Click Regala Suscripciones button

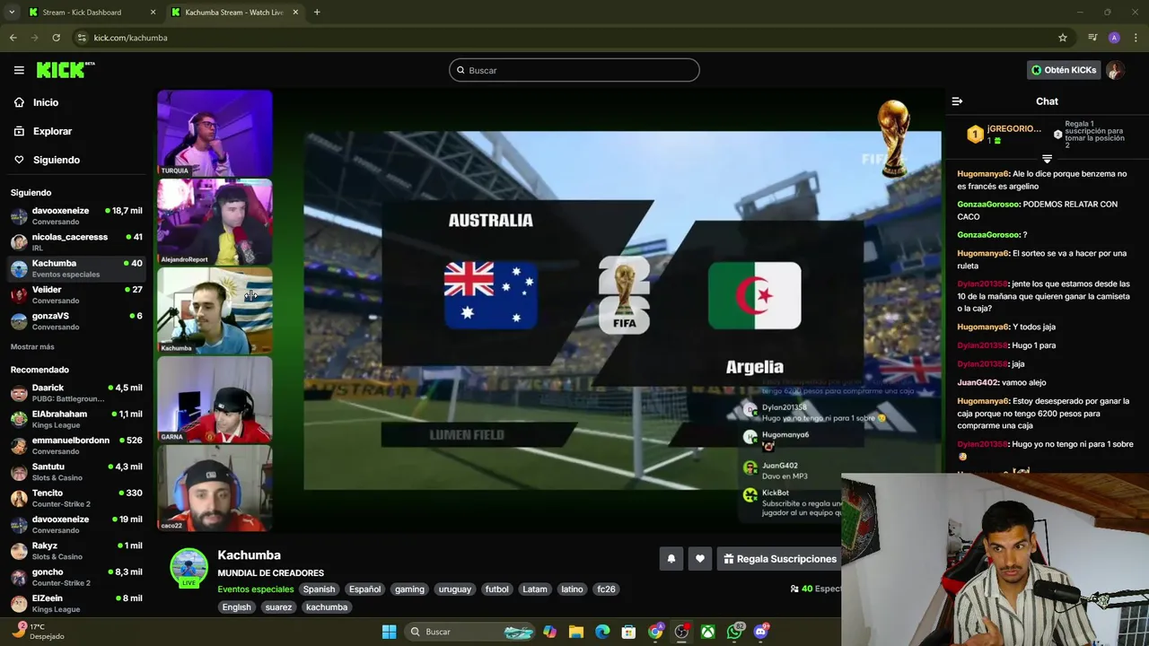tap(779, 559)
